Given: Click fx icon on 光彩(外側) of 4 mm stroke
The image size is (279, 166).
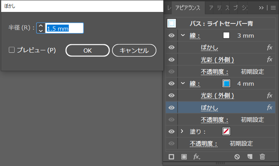Looking at the screenshot, I should (269, 96).
